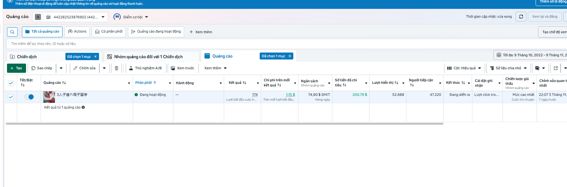Click the Chỉnh sửa button

[x=84, y=68]
